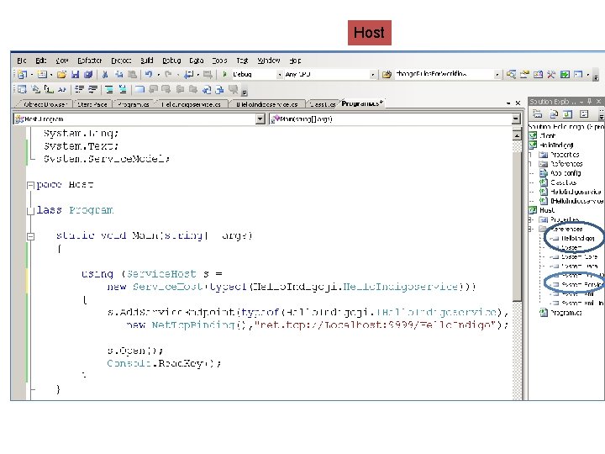Click the Start Debugging green arrow

[x=224, y=74]
